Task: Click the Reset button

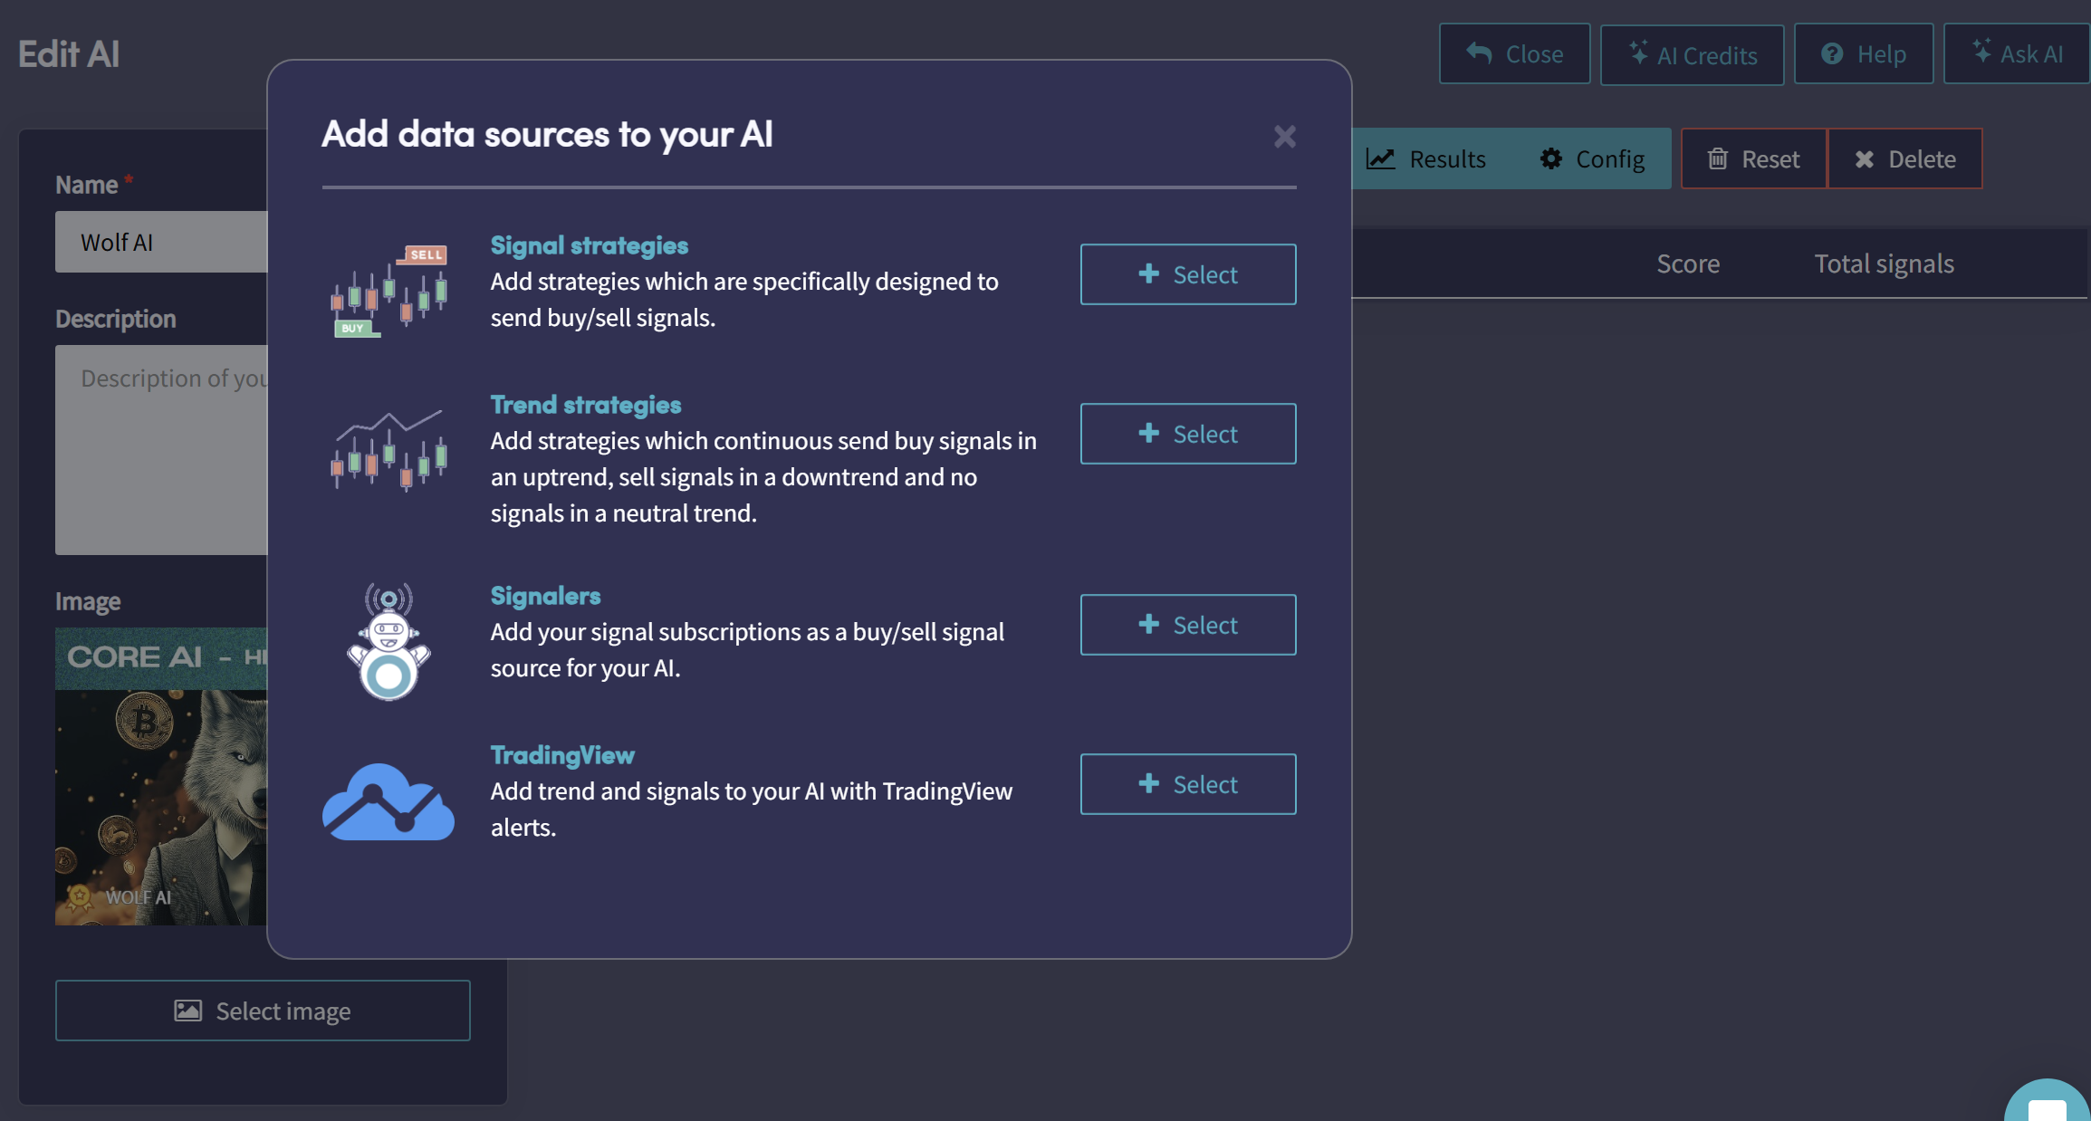Action: tap(1754, 159)
